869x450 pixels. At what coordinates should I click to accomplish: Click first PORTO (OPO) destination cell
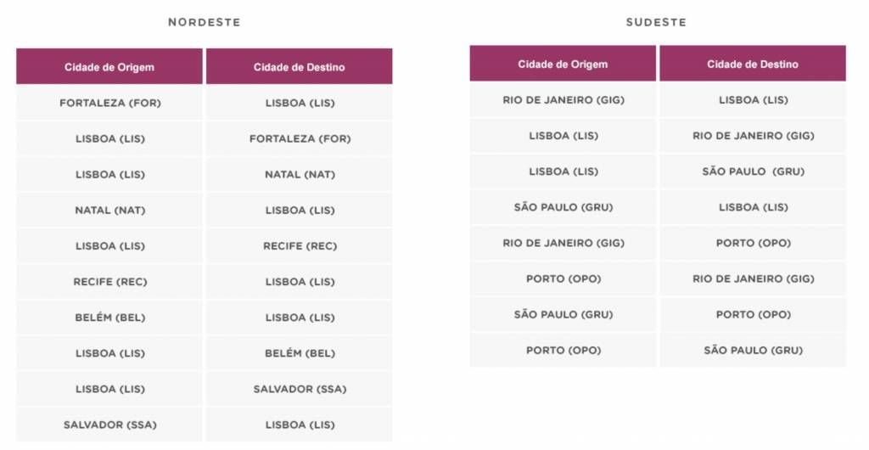coord(753,243)
